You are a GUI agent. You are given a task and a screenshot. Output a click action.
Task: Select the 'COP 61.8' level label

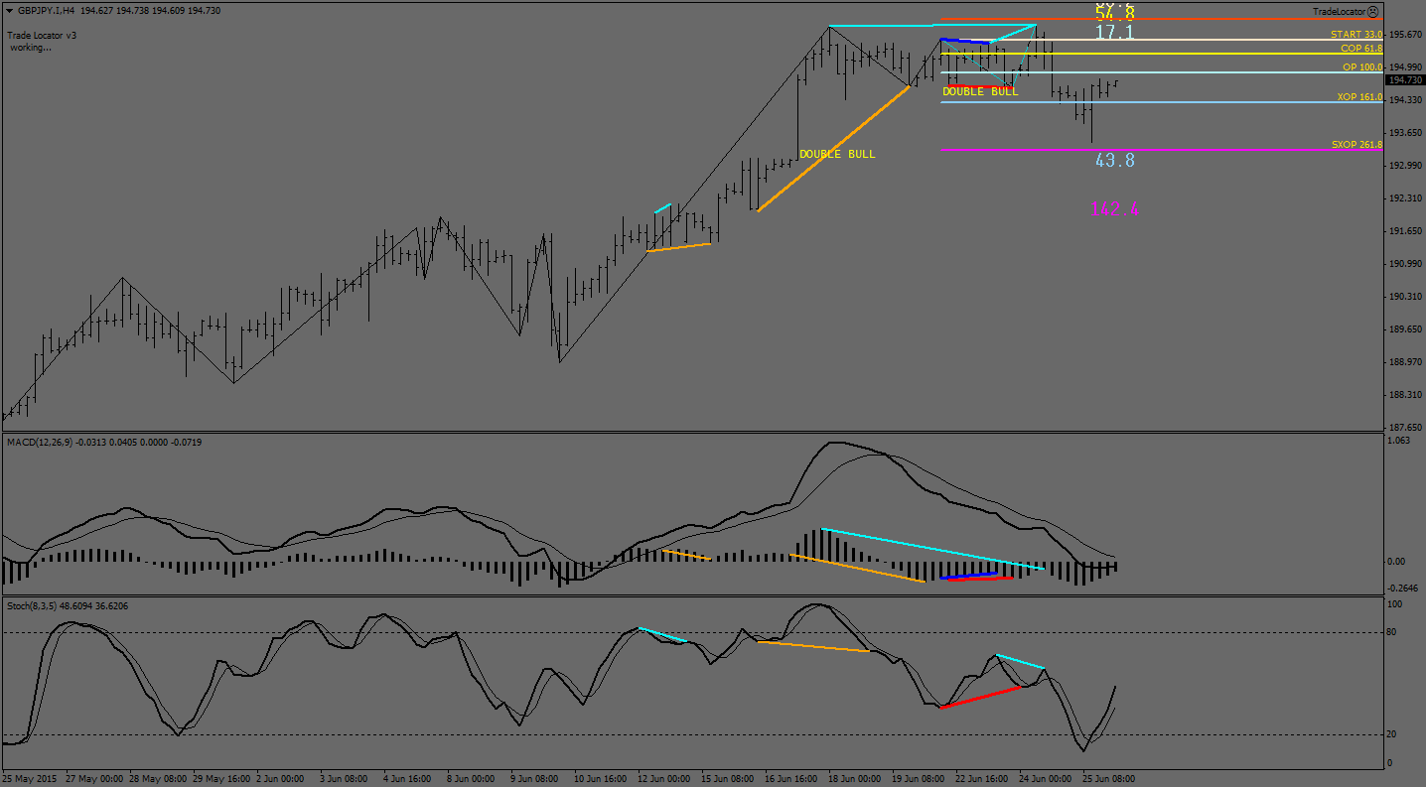click(x=1361, y=48)
